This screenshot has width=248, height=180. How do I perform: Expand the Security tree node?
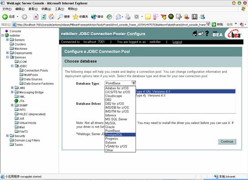[x=7, y=136]
